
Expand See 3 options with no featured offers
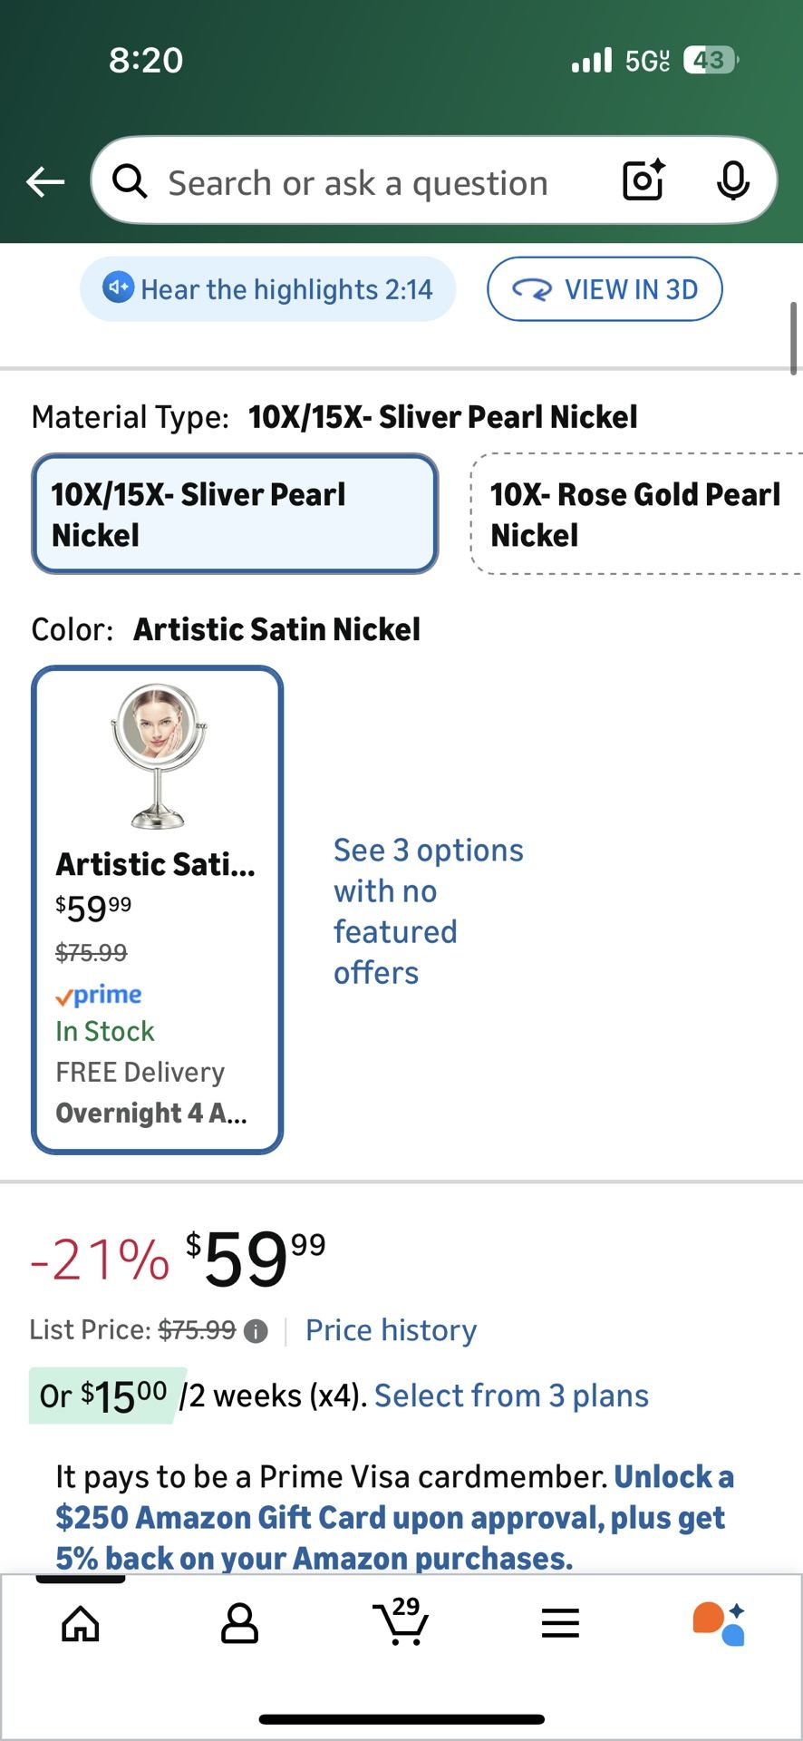(x=428, y=910)
